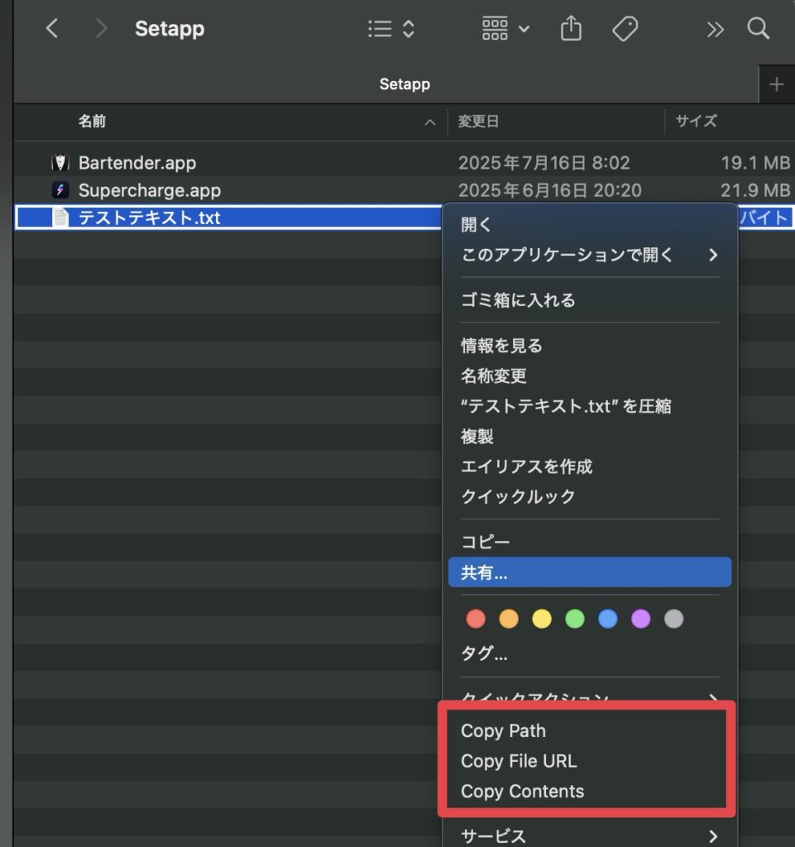Screen dimensions: 795x847
Task: Expand the サービス submenu
Action: (590, 835)
